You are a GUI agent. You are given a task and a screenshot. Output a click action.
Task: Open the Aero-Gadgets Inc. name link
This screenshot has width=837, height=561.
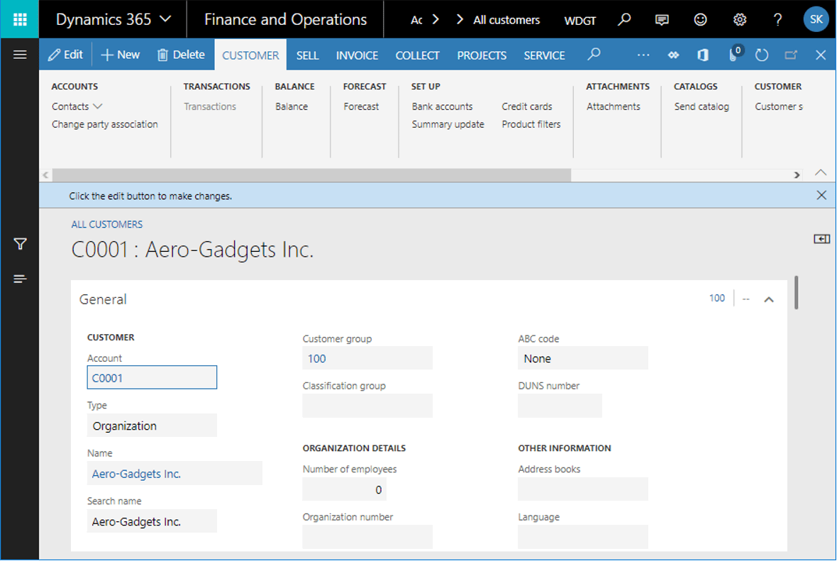pos(136,474)
